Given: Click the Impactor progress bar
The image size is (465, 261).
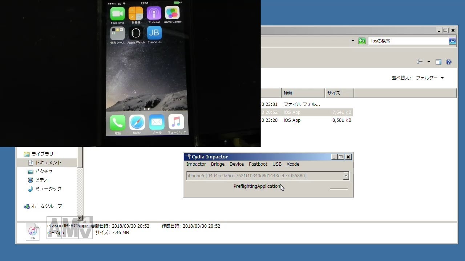Looking at the screenshot, I should [339, 188].
